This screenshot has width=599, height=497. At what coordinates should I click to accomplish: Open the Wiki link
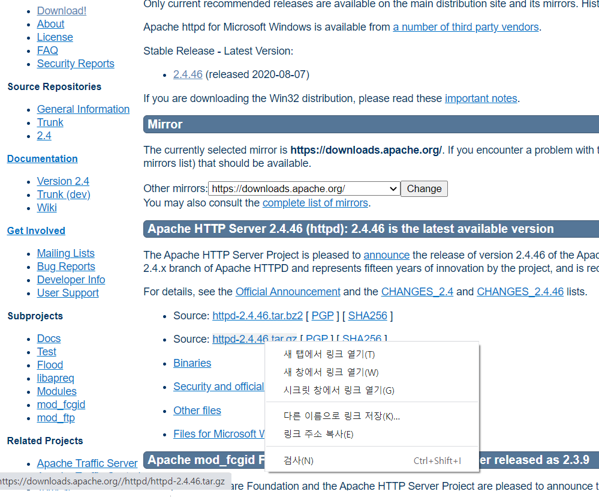pyautogui.click(x=47, y=208)
